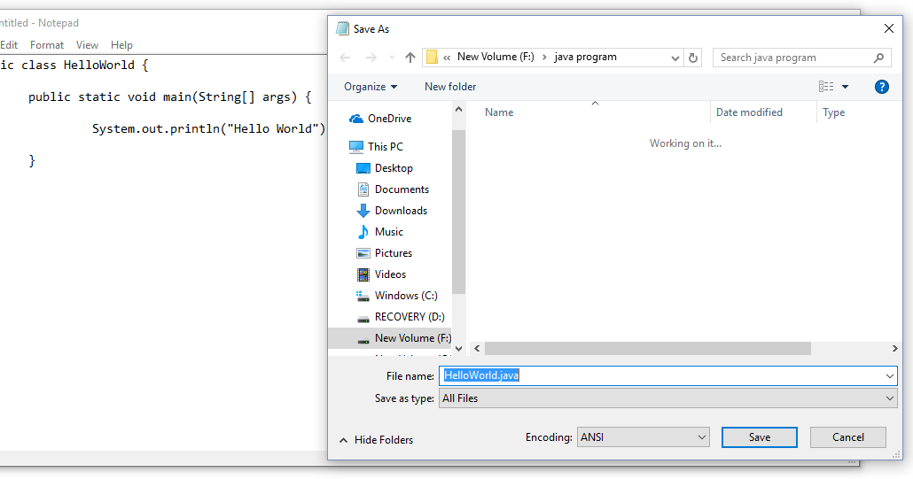Open recent locations dropdown arrow

pos(392,58)
